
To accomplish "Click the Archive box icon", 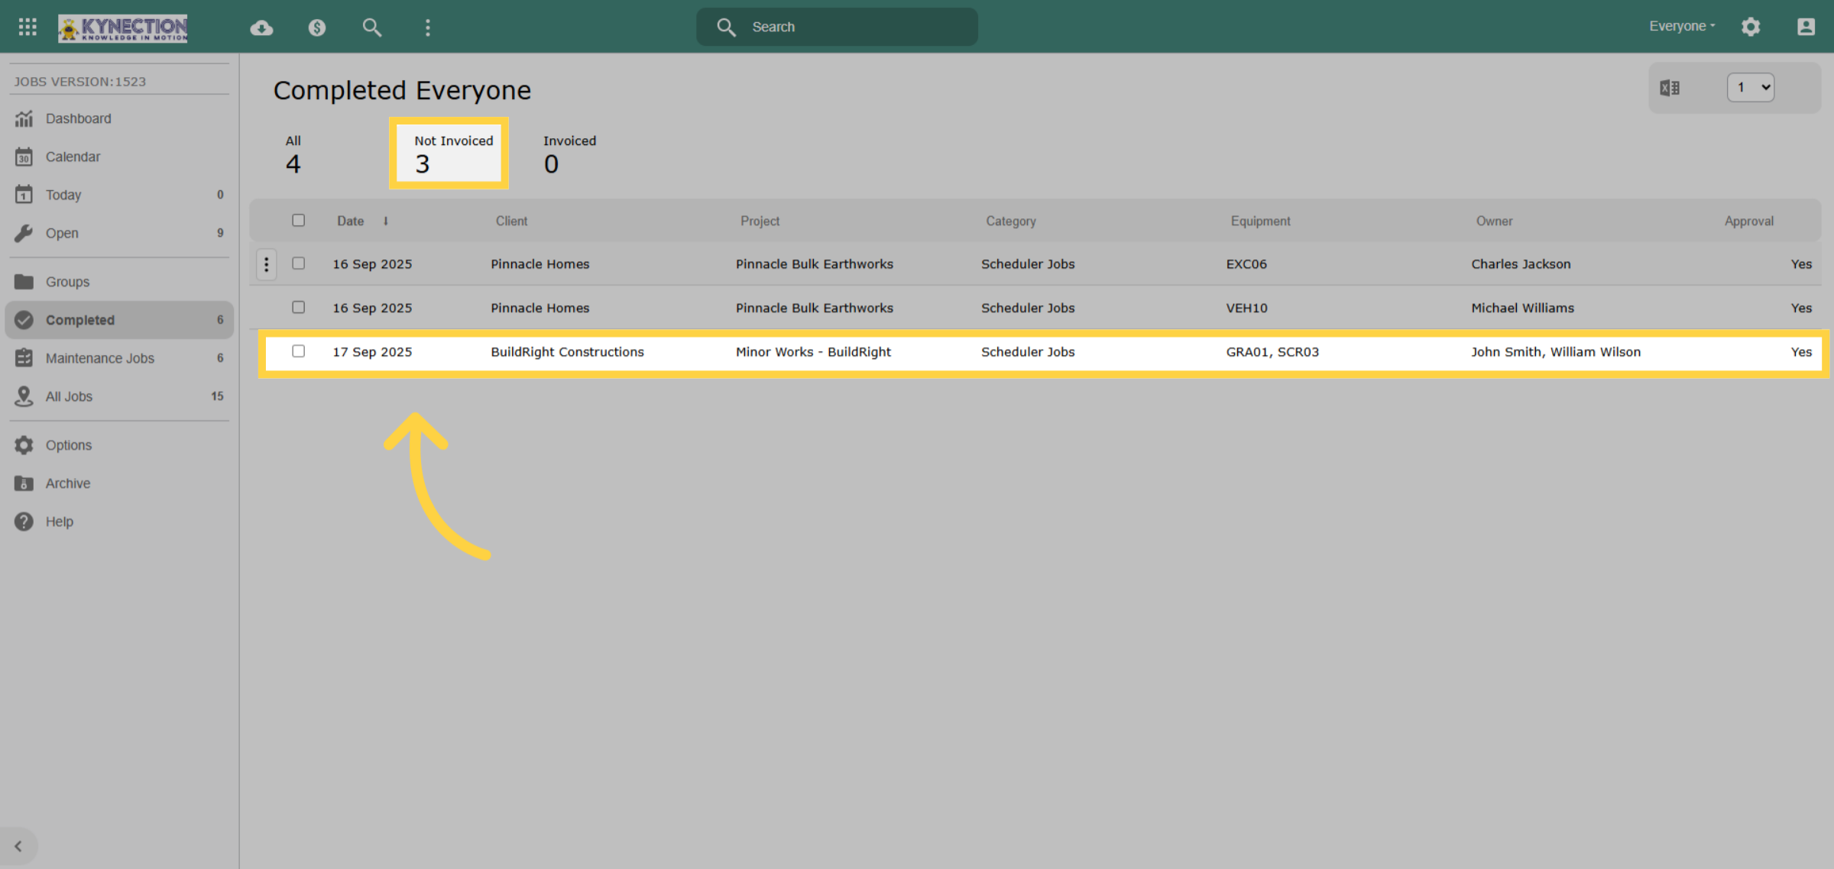I will coord(24,483).
